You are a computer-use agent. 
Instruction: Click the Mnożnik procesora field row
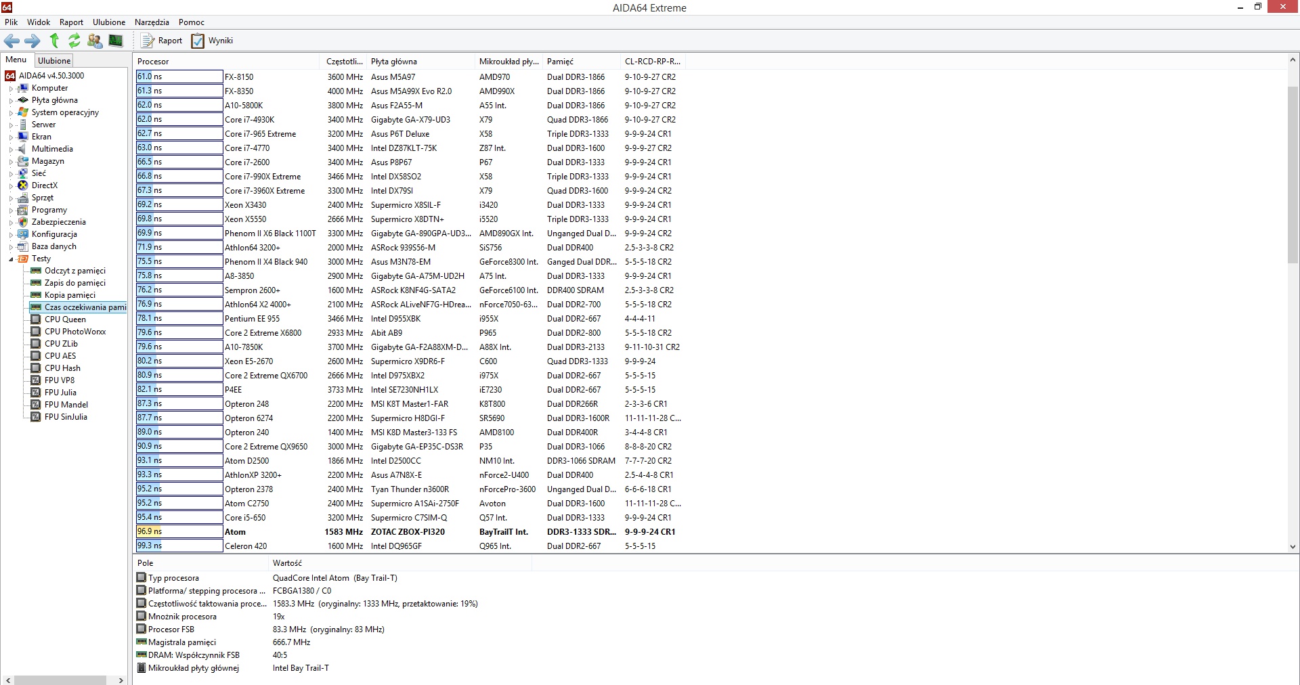[x=333, y=617]
